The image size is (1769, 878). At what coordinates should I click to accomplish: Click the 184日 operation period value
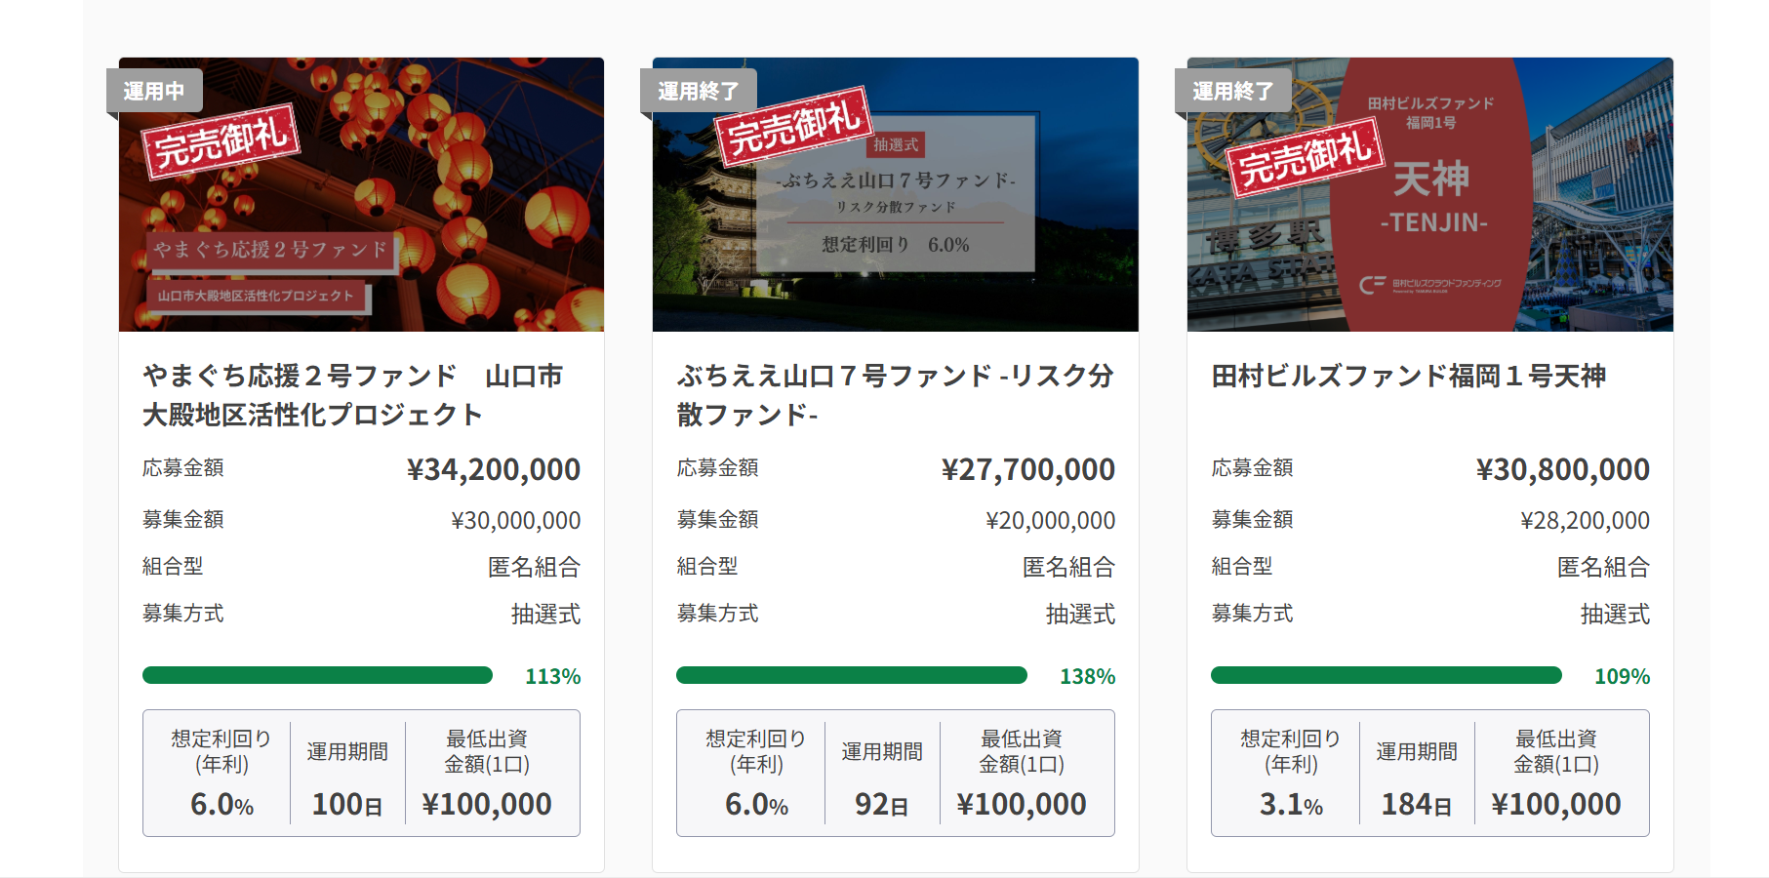click(x=1416, y=805)
